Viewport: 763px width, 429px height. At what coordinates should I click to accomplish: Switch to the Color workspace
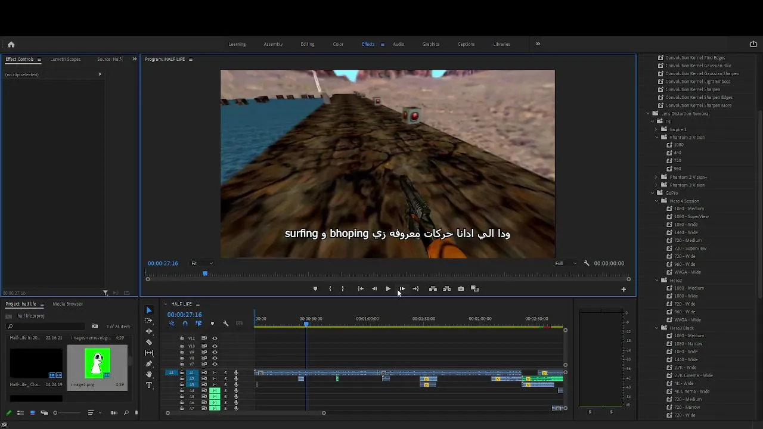click(x=338, y=44)
